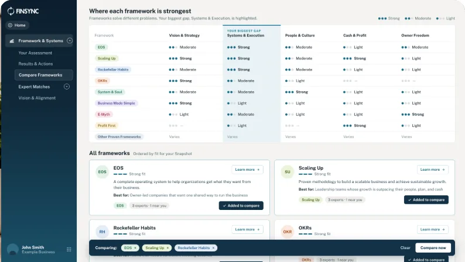Click the Compare now button

tap(433, 248)
